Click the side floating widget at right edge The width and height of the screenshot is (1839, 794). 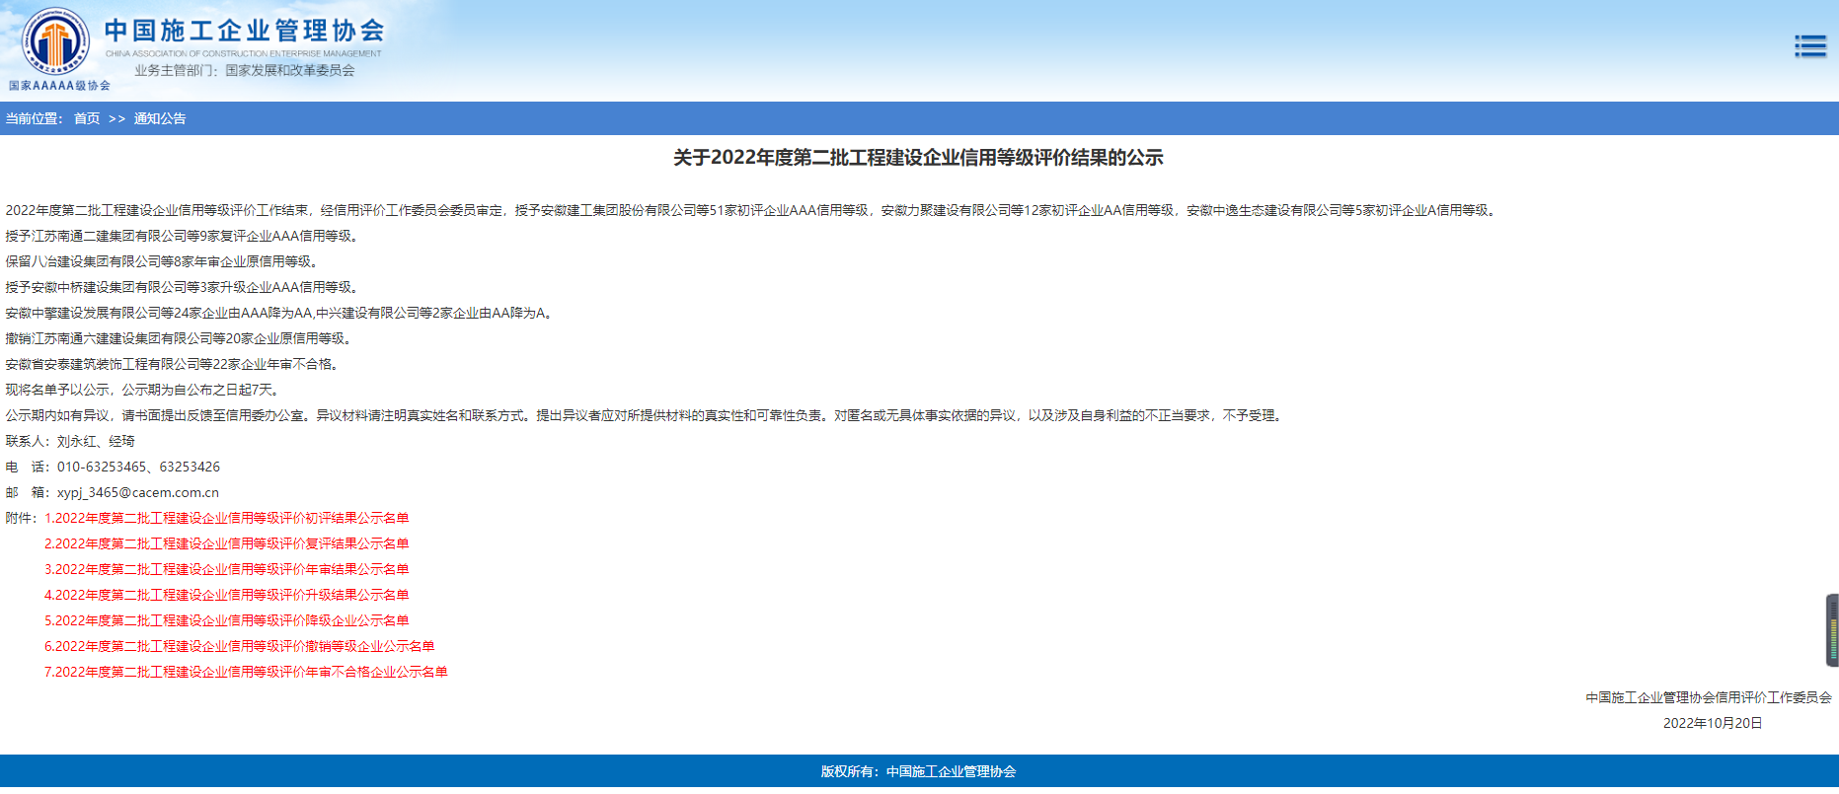1832,630
